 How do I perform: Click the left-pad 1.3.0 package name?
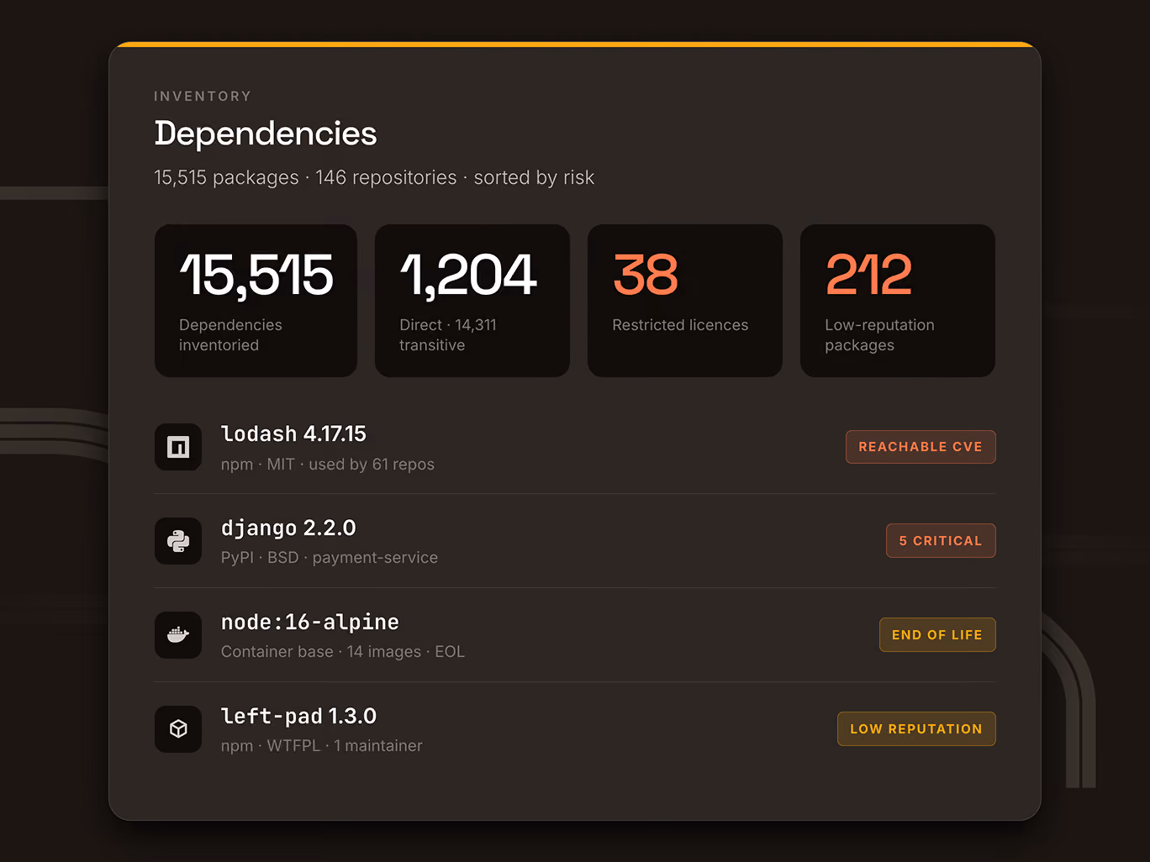pyautogui.click(x=298, y=717)
